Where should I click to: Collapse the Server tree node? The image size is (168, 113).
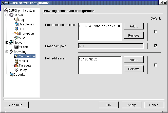tap(7, 15)
